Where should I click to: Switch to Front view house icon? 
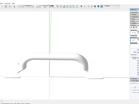click(x=64, y=6)
